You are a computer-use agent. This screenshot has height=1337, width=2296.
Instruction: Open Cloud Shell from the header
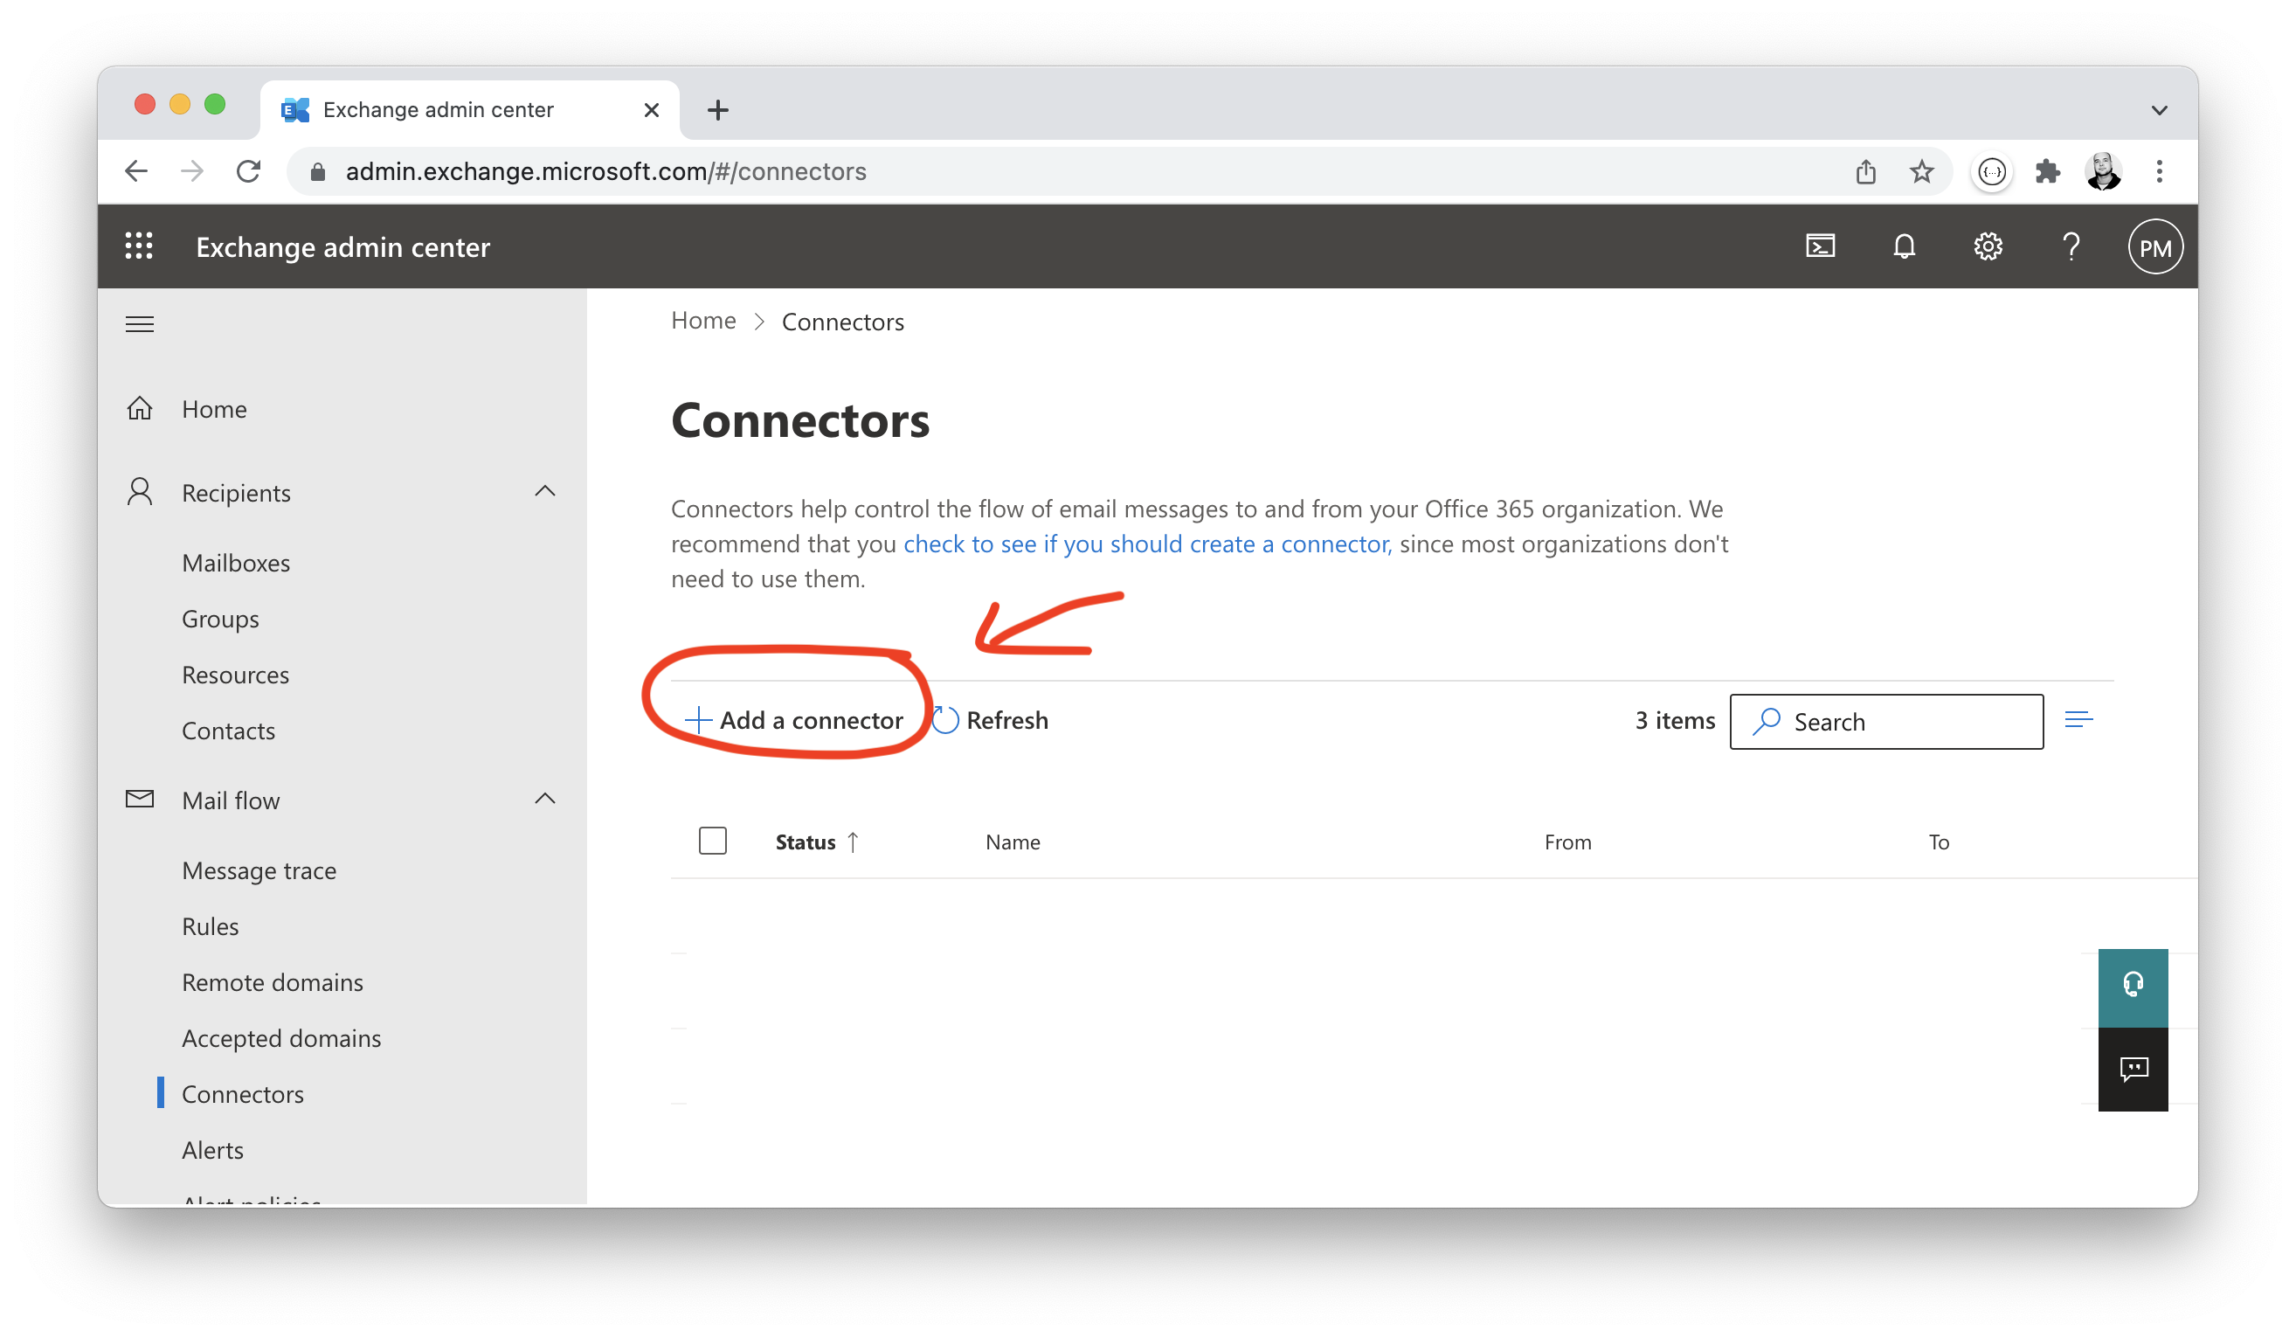pos(1821,246)
